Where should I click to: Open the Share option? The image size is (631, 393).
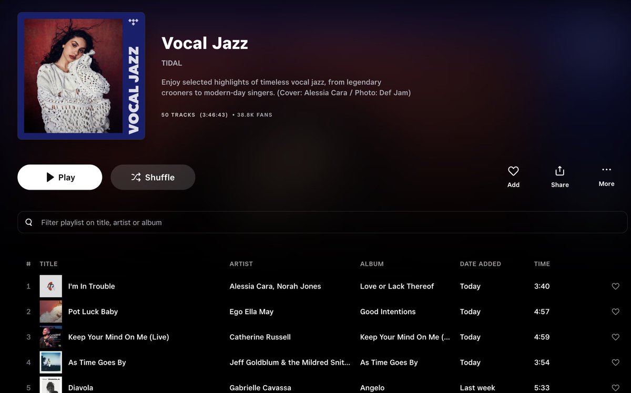559,177
